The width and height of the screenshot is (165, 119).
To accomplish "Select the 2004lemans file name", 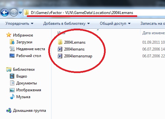I will [74, 49].
